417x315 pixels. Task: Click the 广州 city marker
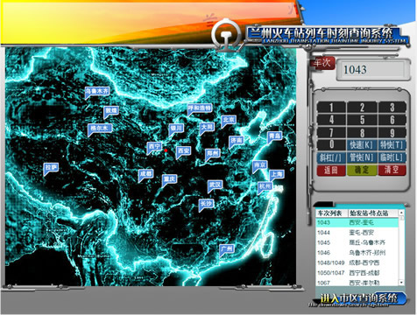(227, 249)
